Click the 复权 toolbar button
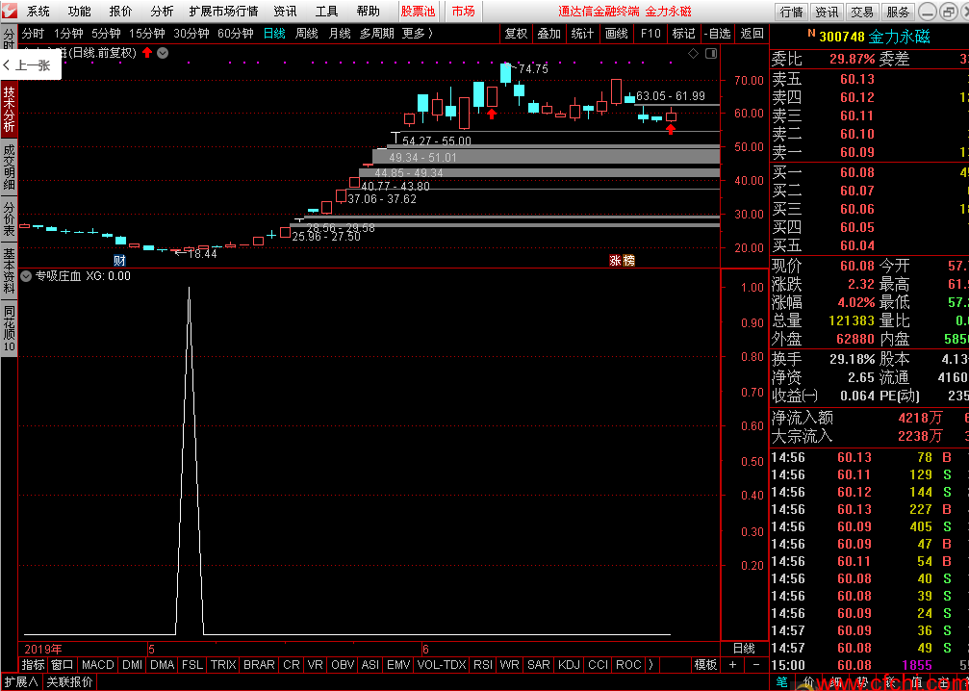Screen dimensions: 969x691 tap(516, 34)
